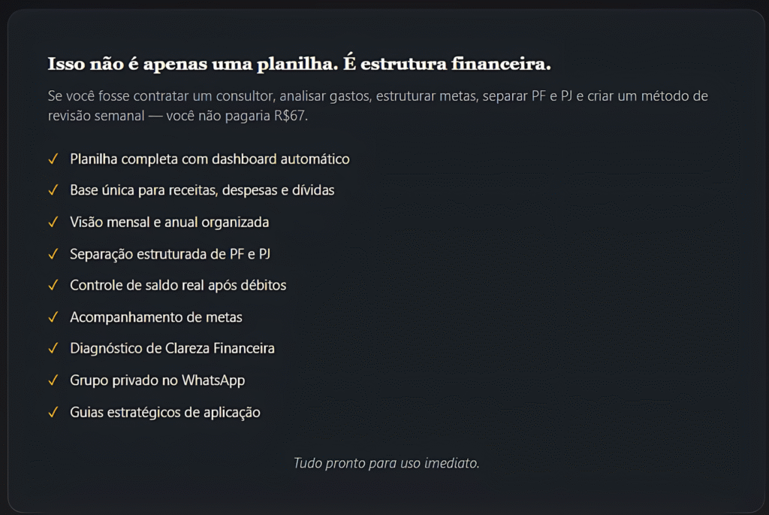
Task: Click the "Acompanhamento de metas" list item
Action: click(x=156, y=317)
